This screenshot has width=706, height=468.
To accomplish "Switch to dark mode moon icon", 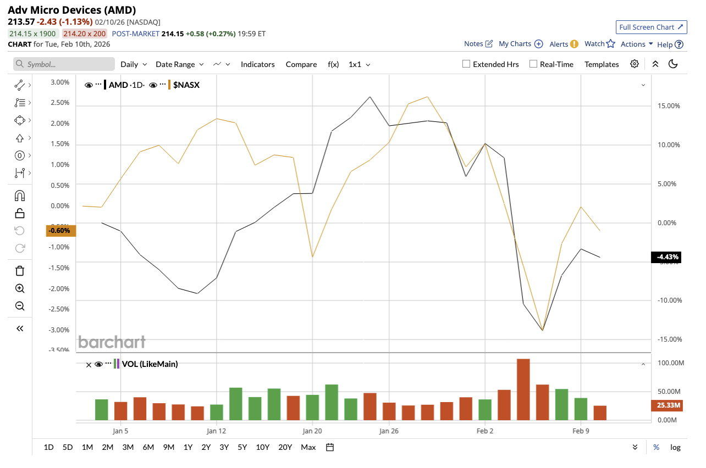I will pos(672,64).
